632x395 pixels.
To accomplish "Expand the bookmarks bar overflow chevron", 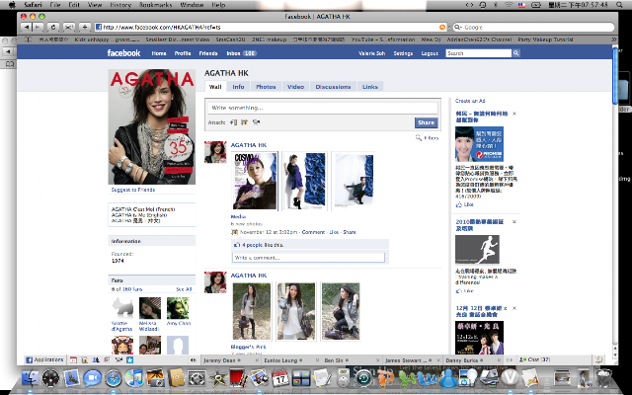I will [614, 39].
